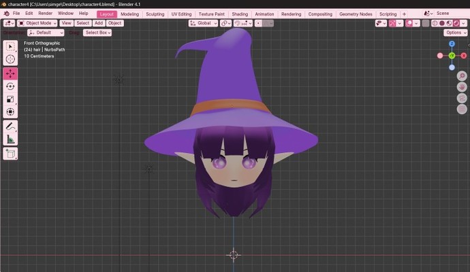Click the Zoom magnifier viewport button
470x272 pixels.
tap(462, 75)
